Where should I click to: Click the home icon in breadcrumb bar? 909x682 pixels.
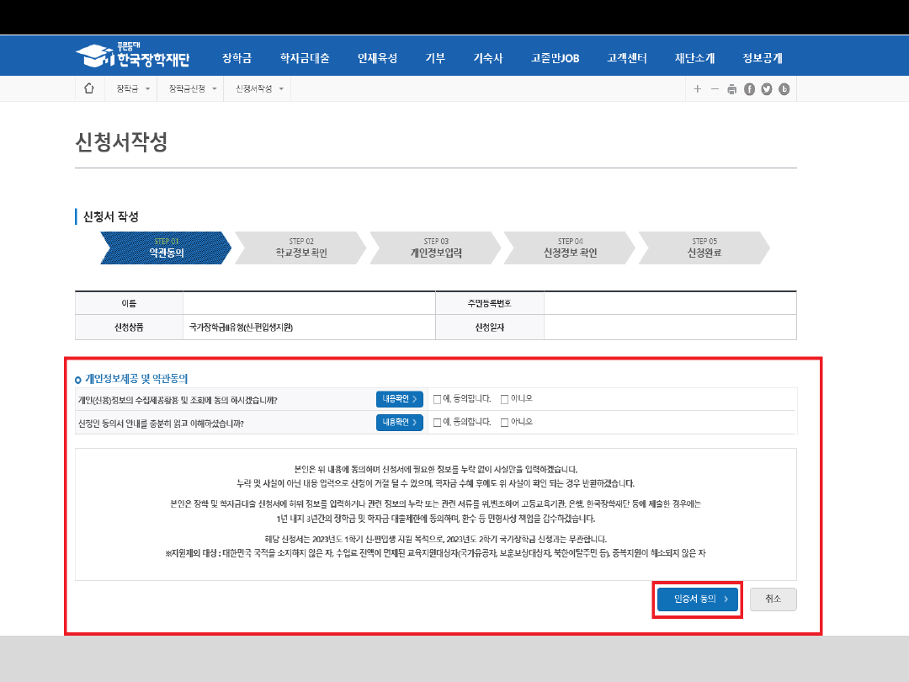(88, 88)
